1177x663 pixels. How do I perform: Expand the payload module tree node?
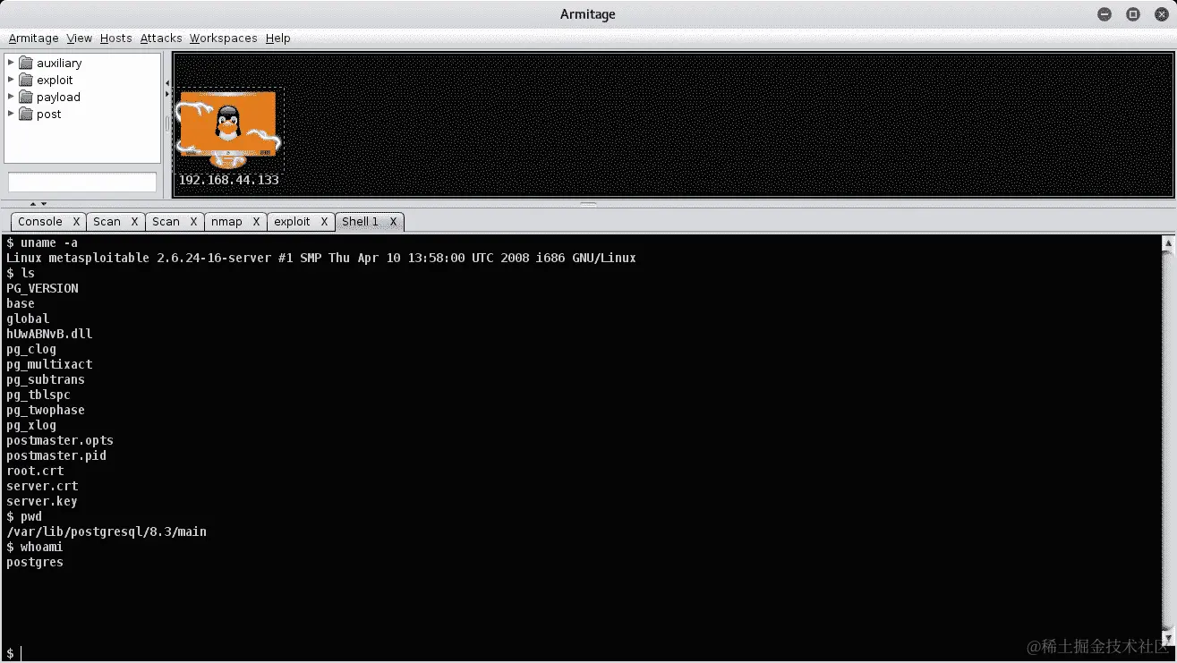(11, 97)
